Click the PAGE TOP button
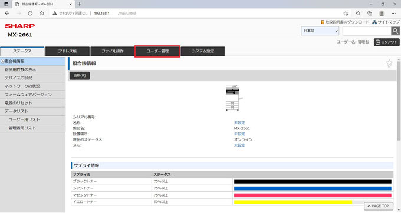 point(378,206)
